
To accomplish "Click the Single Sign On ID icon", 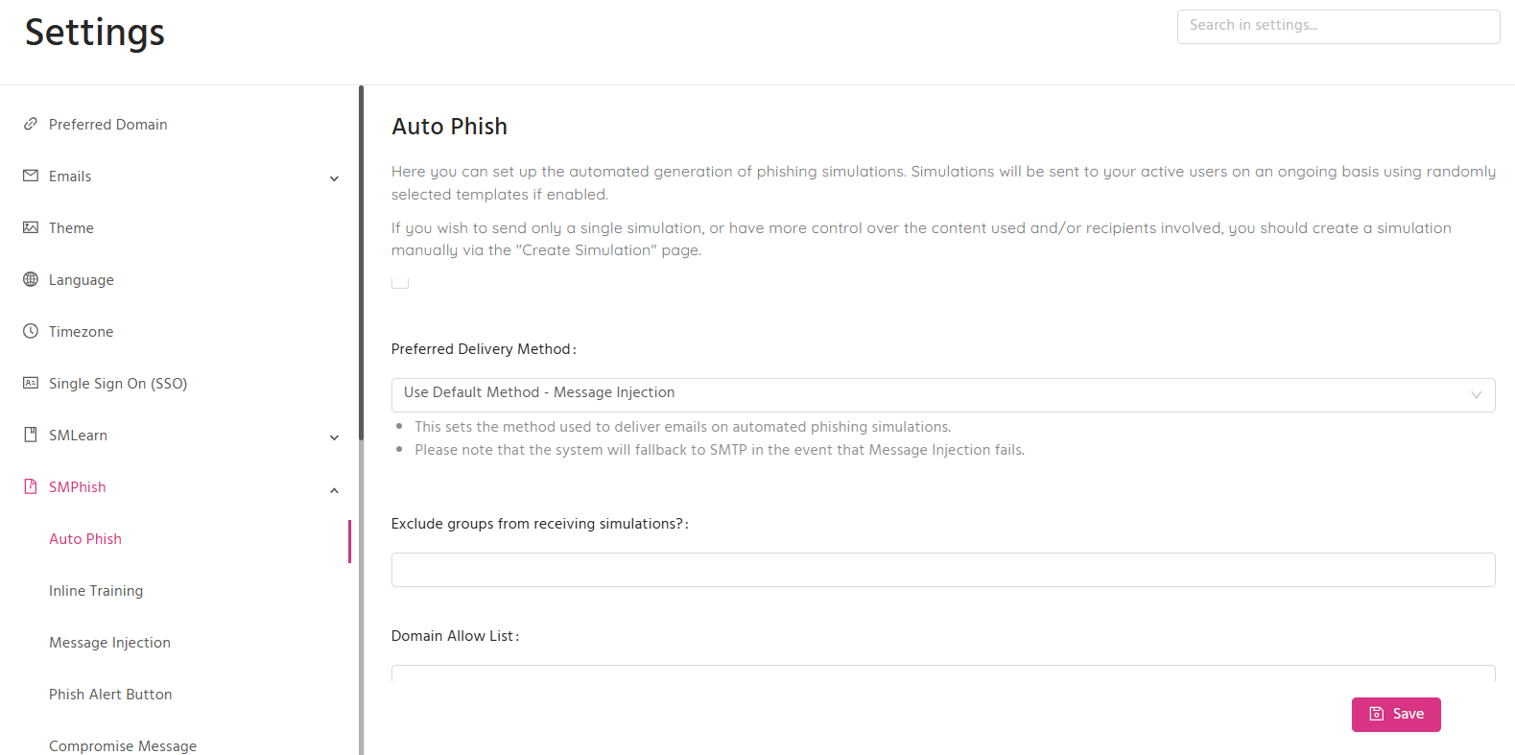I will 31,383.
